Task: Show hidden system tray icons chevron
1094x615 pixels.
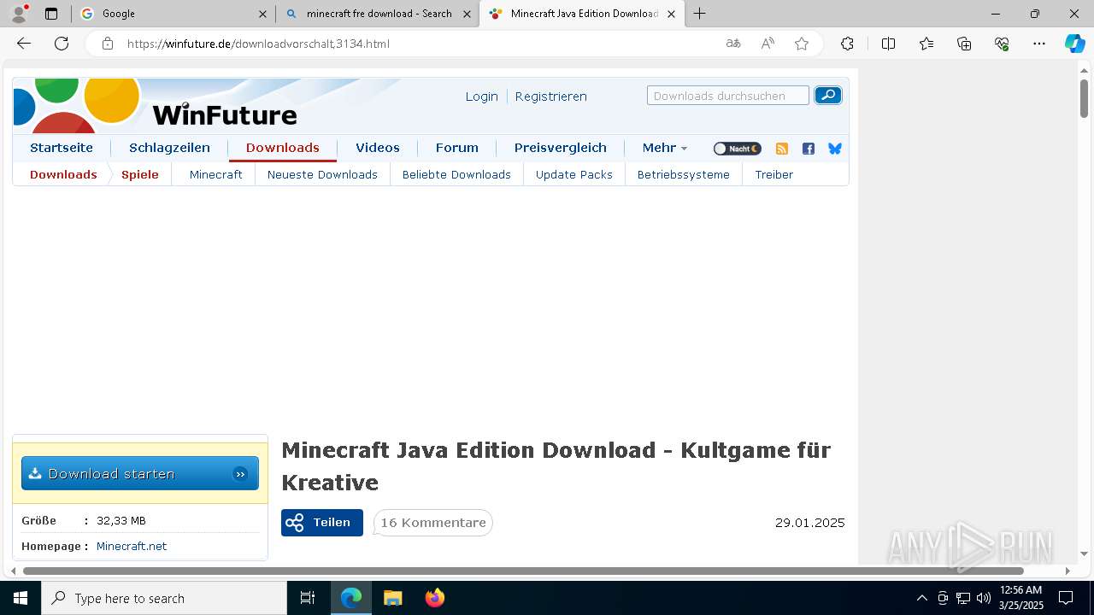Action: click(x=921, y=598)
